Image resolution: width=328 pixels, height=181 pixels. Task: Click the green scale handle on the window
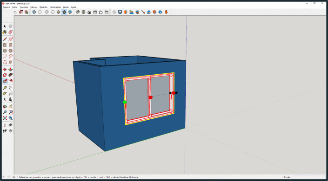coord(125,102)
